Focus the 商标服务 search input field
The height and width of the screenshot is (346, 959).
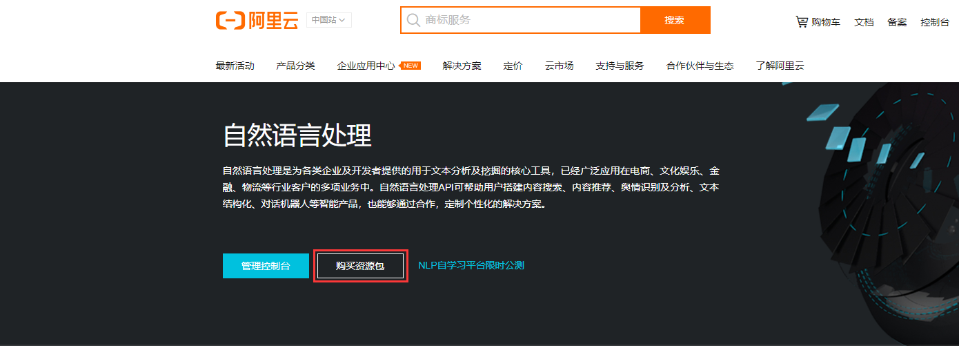[x=528, y=20]
